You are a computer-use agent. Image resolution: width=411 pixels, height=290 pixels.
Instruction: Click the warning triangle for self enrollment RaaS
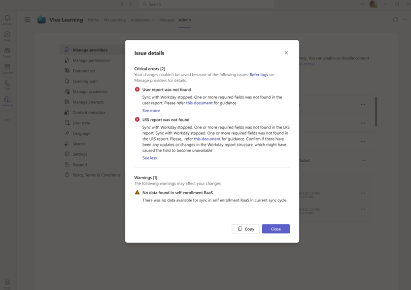point(137,192)
